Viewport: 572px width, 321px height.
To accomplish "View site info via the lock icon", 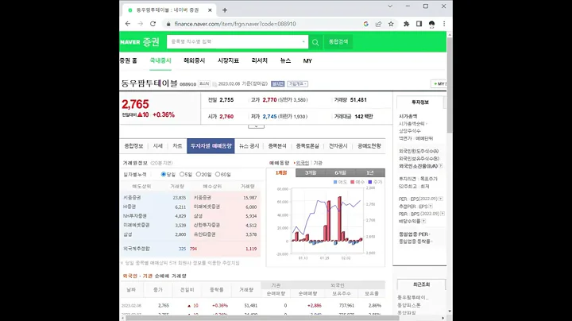I will tap(168, 24).
